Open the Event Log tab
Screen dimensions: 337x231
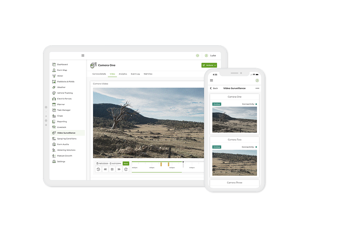pos(135,74)
